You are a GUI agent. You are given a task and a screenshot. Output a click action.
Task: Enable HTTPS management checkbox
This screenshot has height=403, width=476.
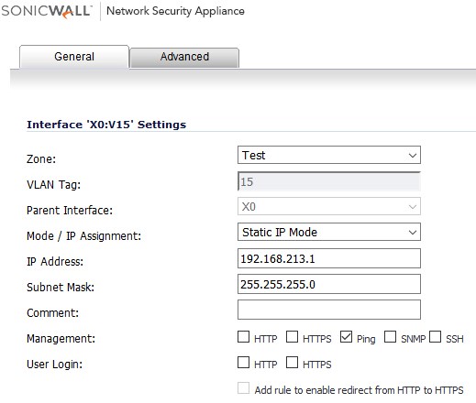click(x=292, y=337)
